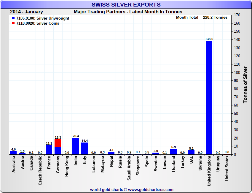Select the Italy bar

click(84, 148)
